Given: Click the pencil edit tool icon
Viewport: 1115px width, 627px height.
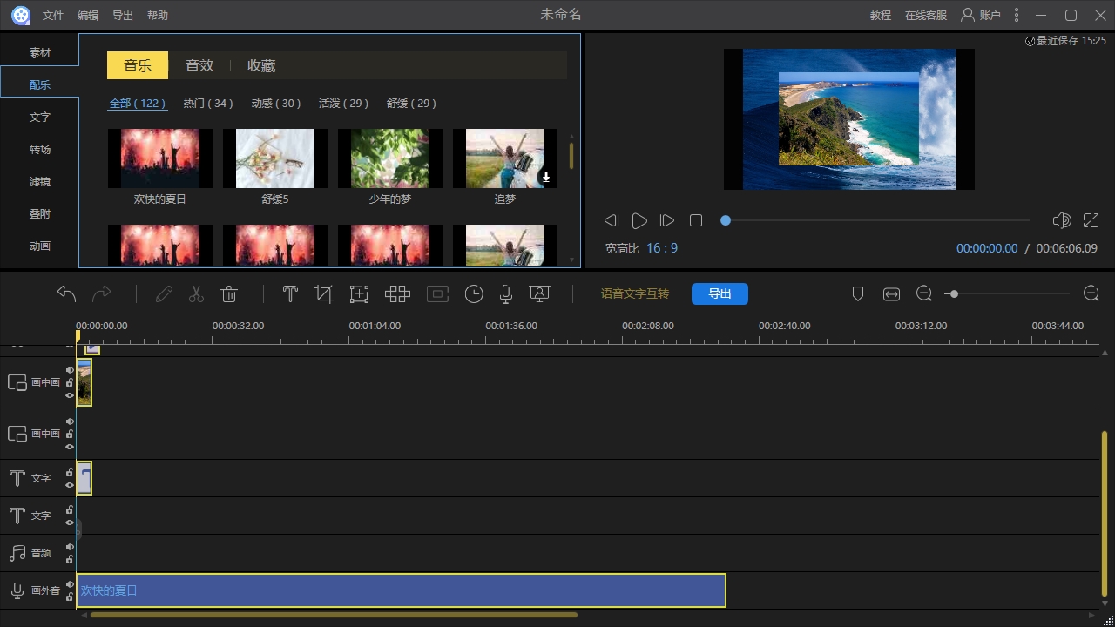Looking at the screenshot, I should 163,293.
